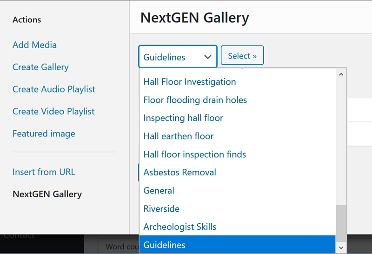Select the General gallery option
This screenshot has width=372, height=254.
tap(237, 191)
